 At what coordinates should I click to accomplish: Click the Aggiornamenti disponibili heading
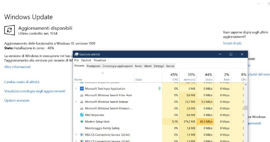pos(45,28)
